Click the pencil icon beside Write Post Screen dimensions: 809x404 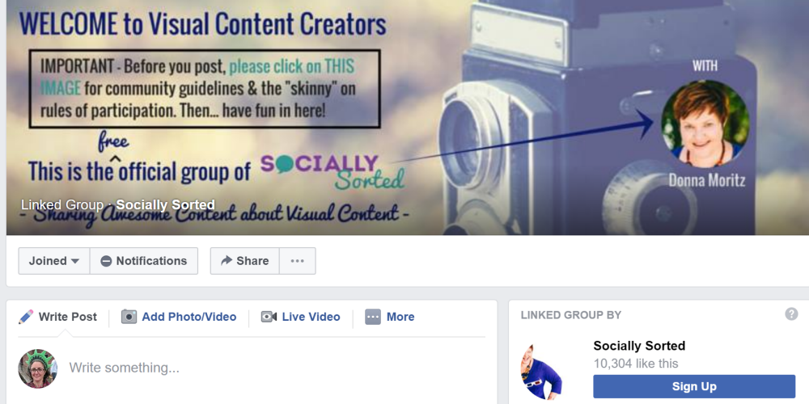26,317
